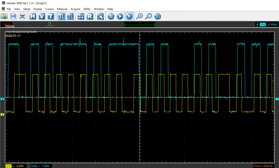This screenshot has width=279, height=168.
Task: Click the open file folder icon
Action: click(4, 16)
